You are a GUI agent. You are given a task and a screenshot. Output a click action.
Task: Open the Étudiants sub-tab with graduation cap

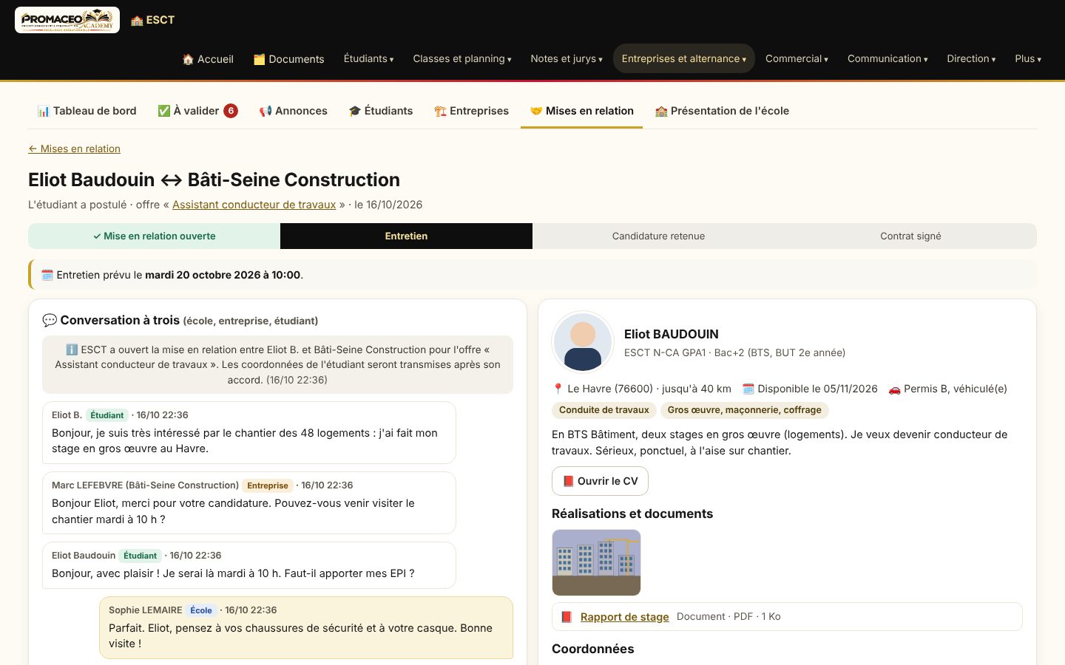click(381, 111)
